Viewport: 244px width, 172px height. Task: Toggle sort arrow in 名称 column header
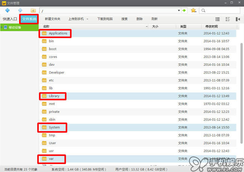[146, 27]
